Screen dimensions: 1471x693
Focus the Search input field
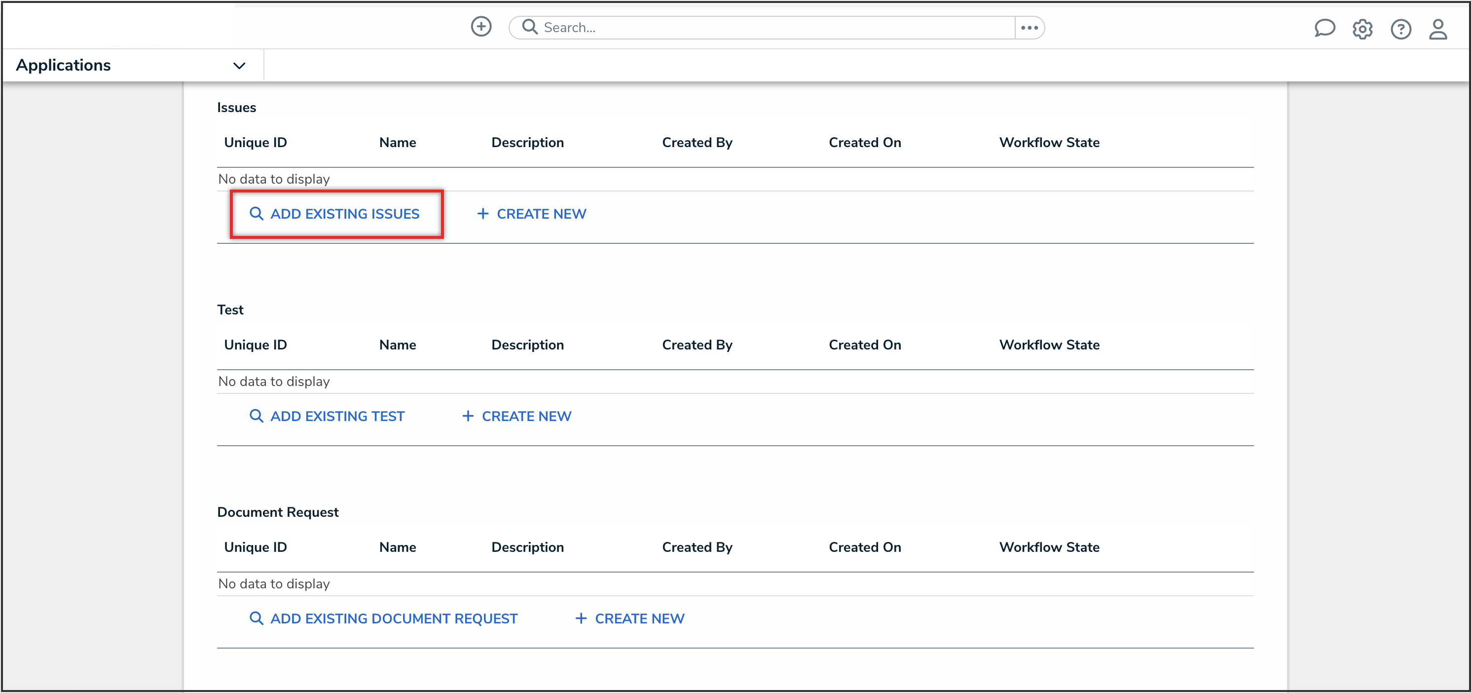[x=771, y=28]
